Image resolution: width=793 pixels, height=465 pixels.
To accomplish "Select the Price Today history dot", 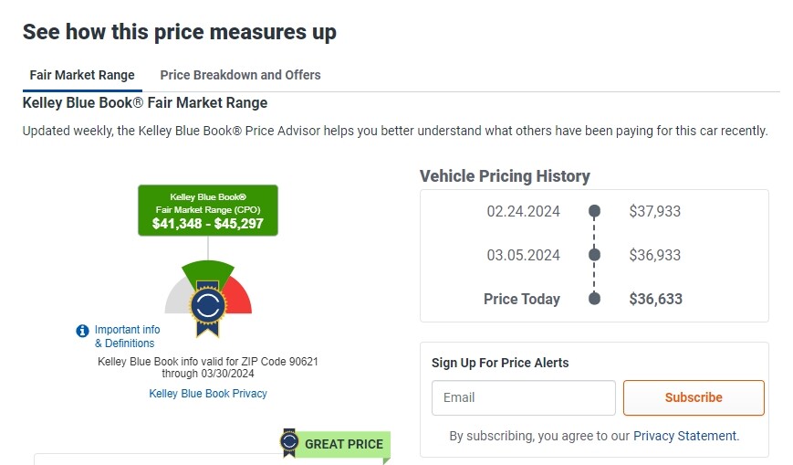I will point(595,299).
